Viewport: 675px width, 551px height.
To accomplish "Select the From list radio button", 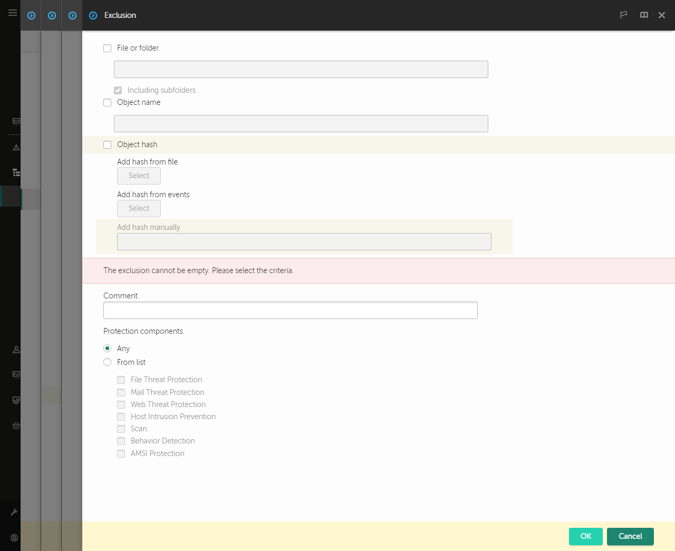I will [x=107, y=362].
